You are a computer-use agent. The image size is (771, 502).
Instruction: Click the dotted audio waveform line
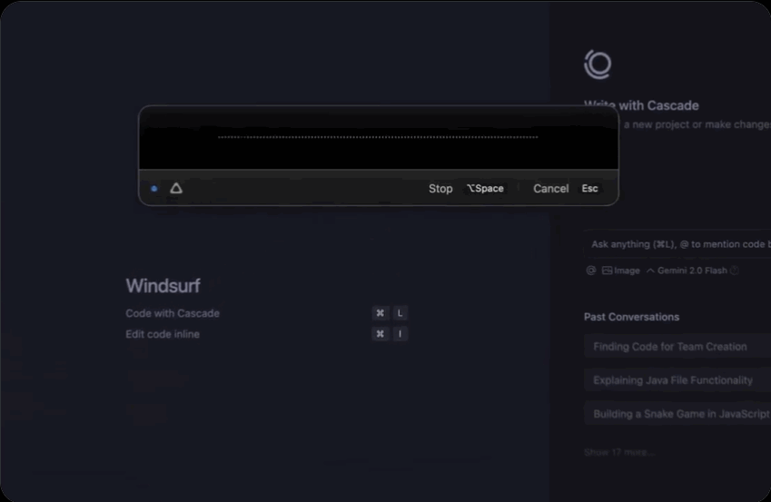[378, 137]
